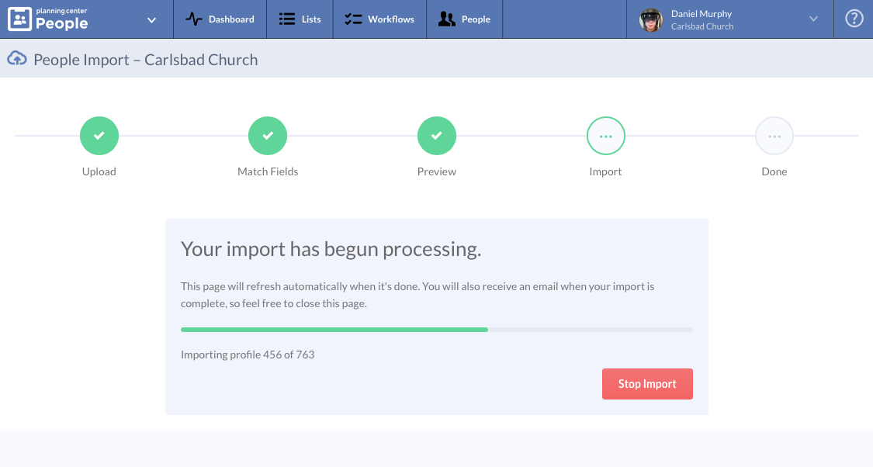
Task: Expand the app switcher chevron beside People logo
Action: tap(152, 19)
